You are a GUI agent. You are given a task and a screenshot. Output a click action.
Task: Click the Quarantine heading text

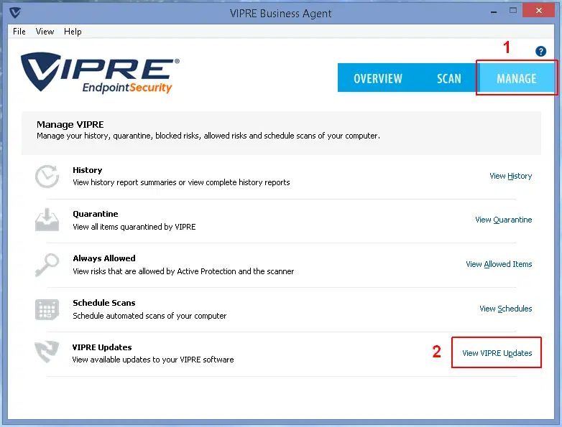(96, 214)
